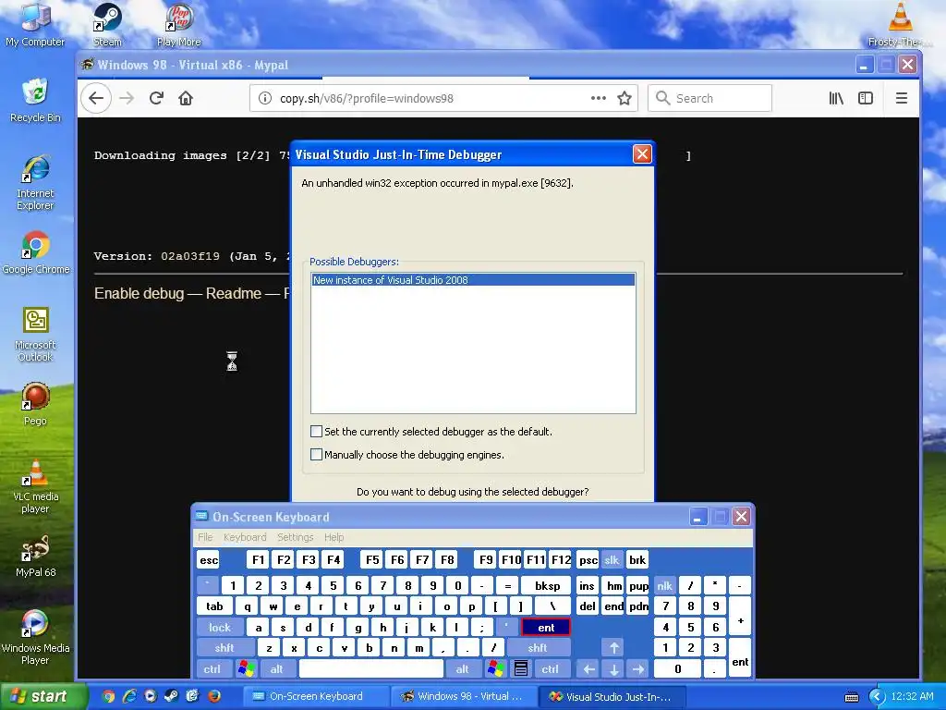Viewport: 946px width, 710px height.
Task: Click the space bar on the on-screen keyboard
Action: [x=371, y=669]
